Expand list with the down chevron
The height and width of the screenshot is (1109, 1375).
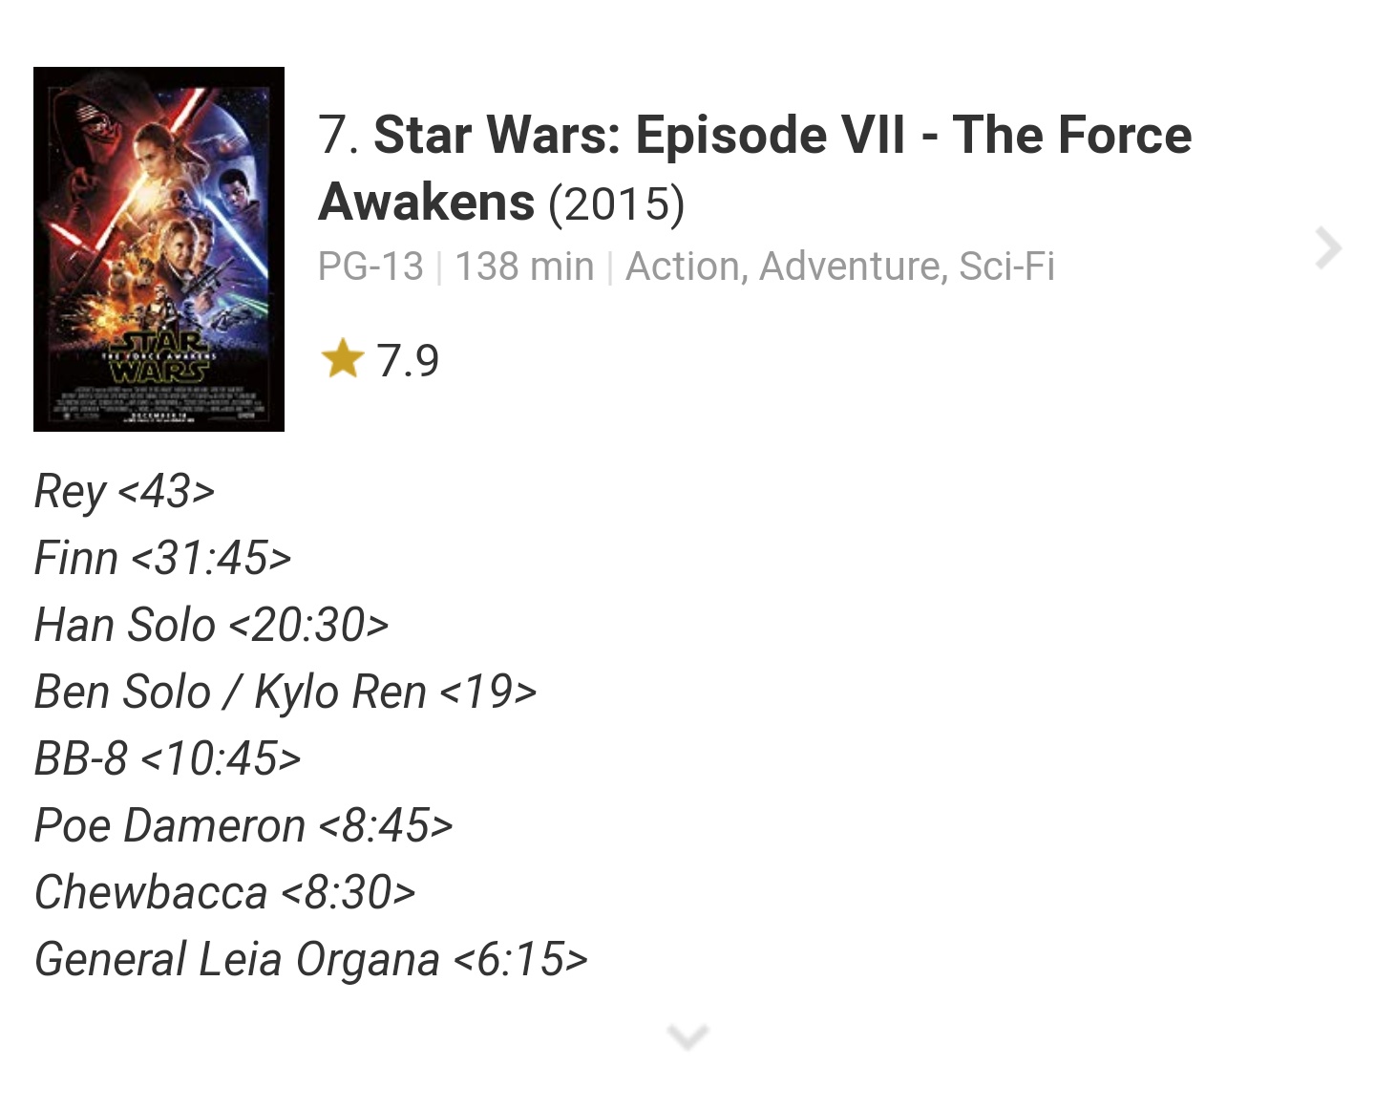pos(687,1035)
